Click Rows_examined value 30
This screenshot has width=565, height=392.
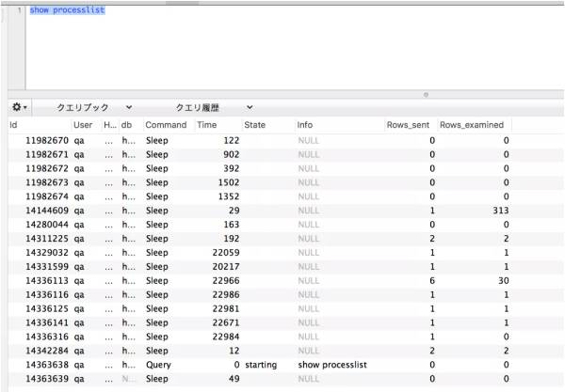(504, 281)
